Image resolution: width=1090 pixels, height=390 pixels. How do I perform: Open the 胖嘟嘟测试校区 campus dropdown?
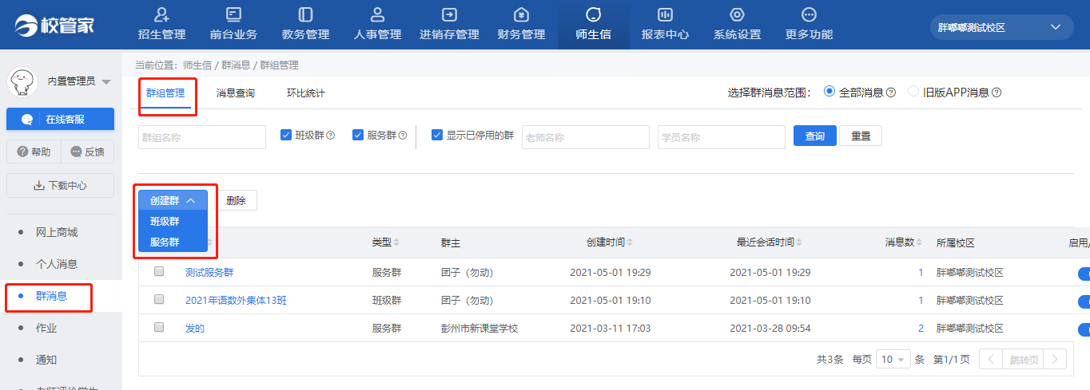coord(1002,27)
